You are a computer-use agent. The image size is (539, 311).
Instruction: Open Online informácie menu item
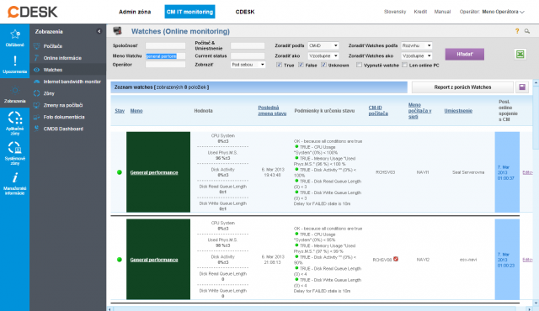62,58
